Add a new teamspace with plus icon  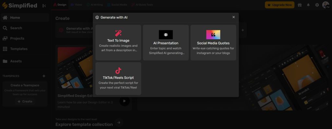44,76
